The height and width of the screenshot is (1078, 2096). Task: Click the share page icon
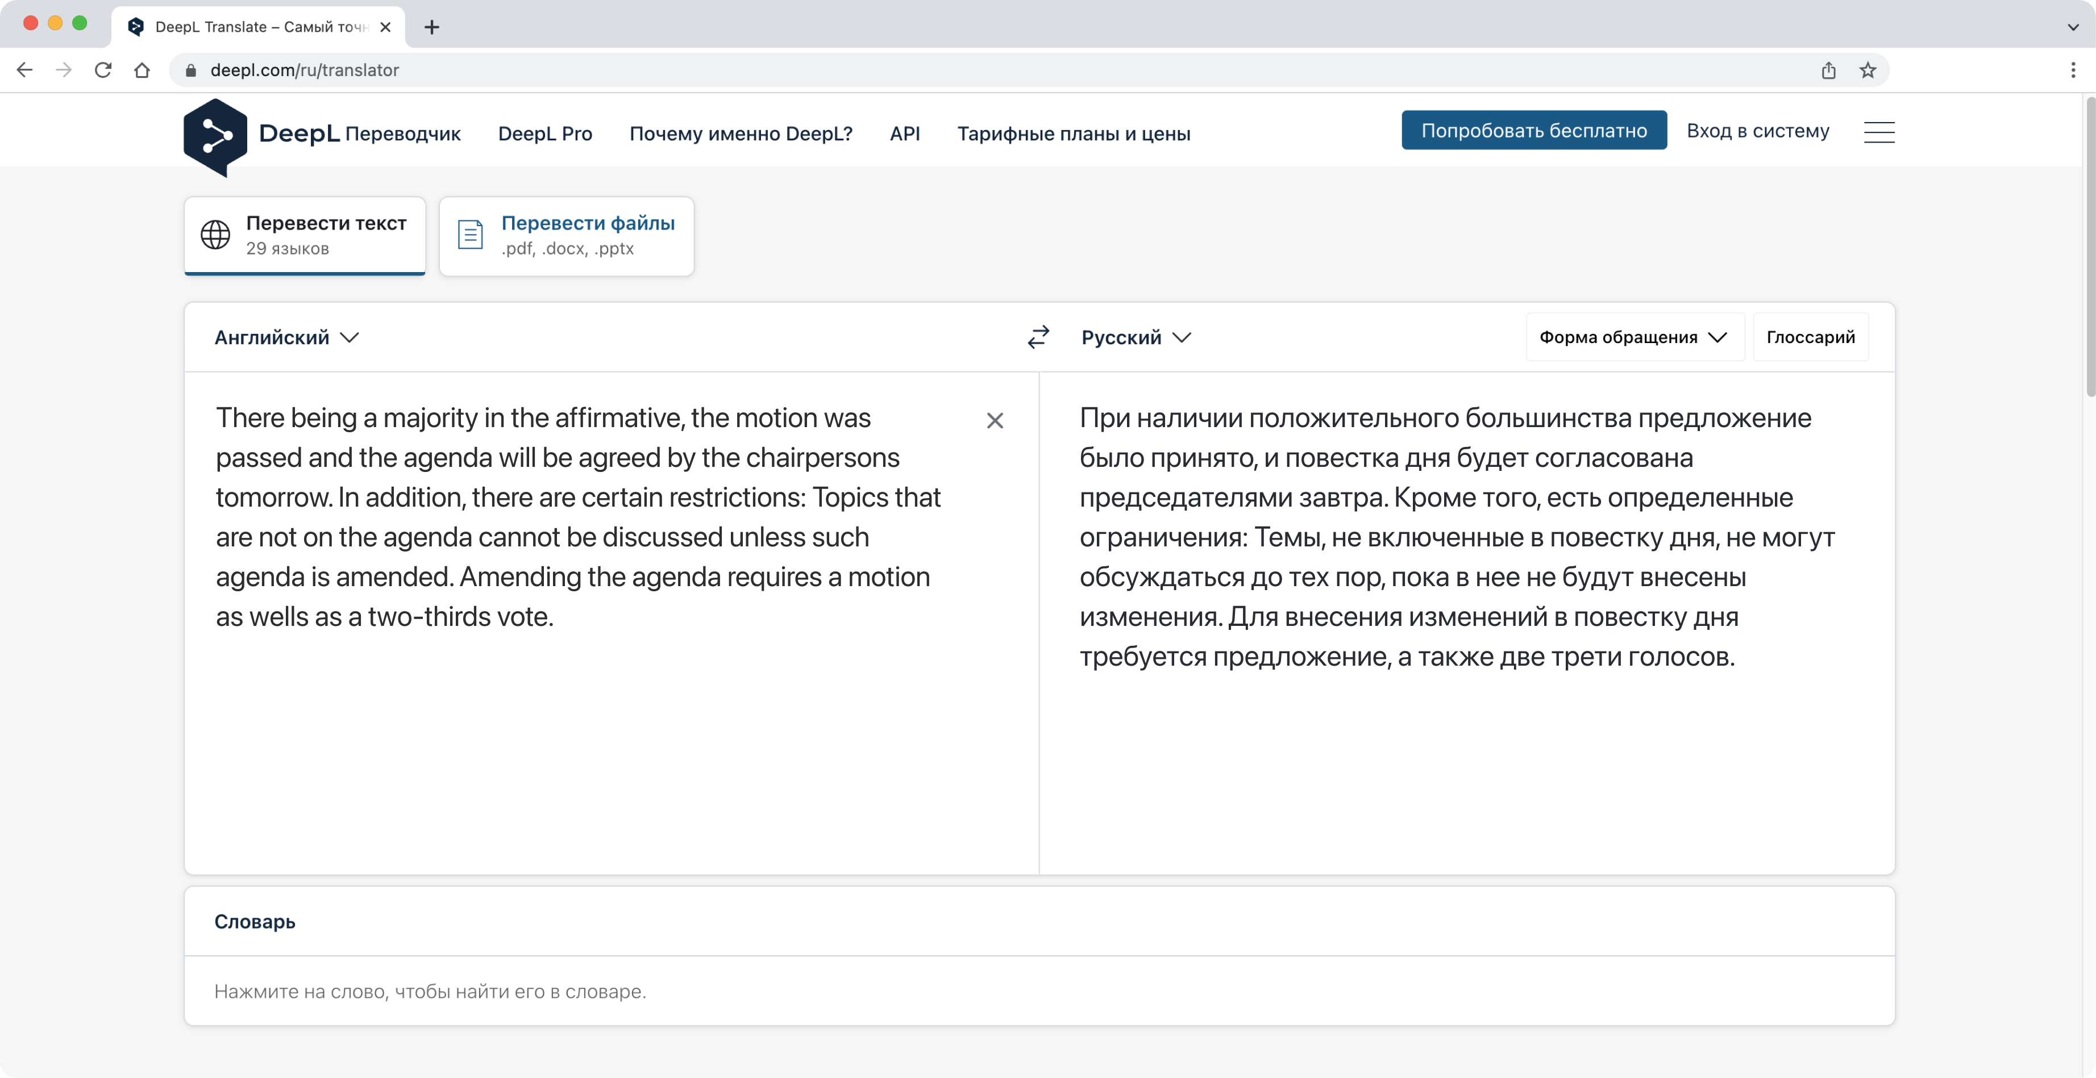[1828, 70]
